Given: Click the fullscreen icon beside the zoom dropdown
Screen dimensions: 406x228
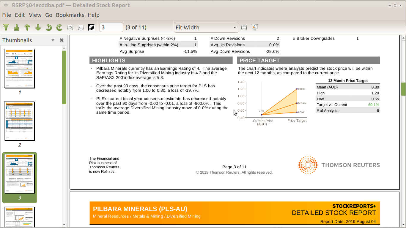Looking at the screenshot, I should tap(244, 27).
